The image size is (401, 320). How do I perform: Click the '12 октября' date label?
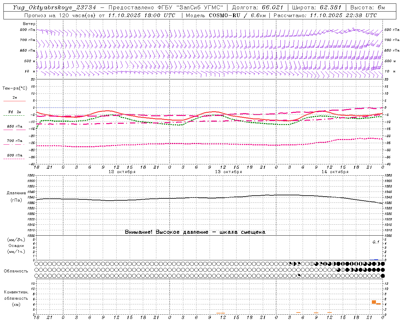pos(122,172)
